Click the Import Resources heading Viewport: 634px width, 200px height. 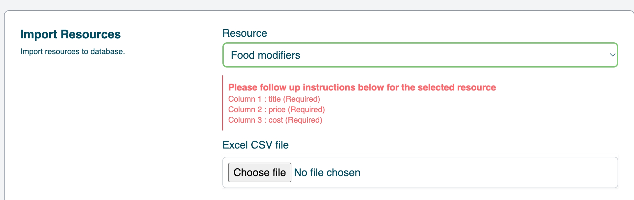70,34
